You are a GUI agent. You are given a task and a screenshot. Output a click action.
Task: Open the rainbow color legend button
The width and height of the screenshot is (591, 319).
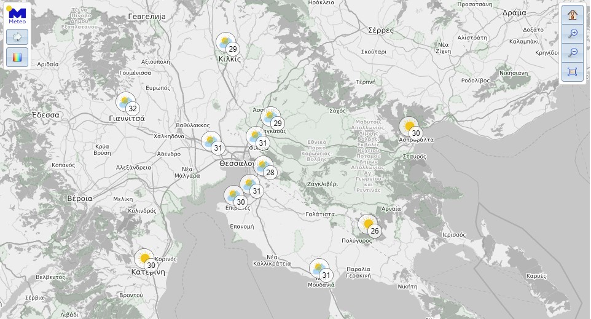[x=17, y=58]
